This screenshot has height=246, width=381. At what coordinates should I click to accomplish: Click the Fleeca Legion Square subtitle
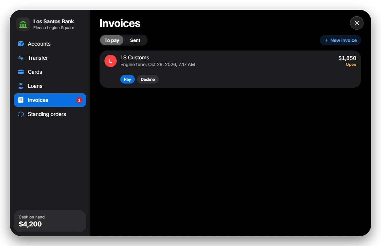coord(54,28)
